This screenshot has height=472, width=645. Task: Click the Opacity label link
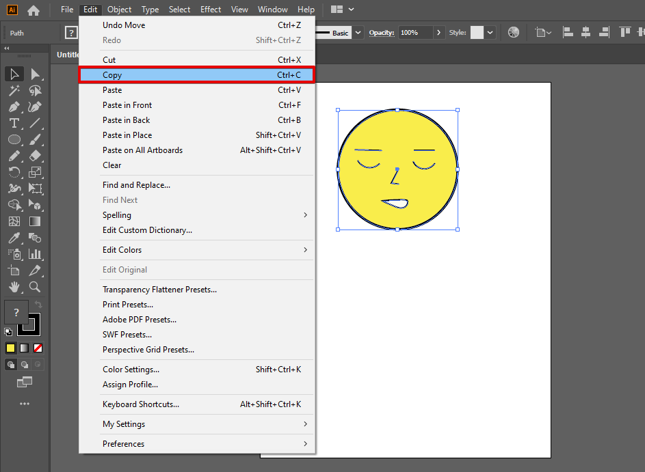tap(382, 33)
